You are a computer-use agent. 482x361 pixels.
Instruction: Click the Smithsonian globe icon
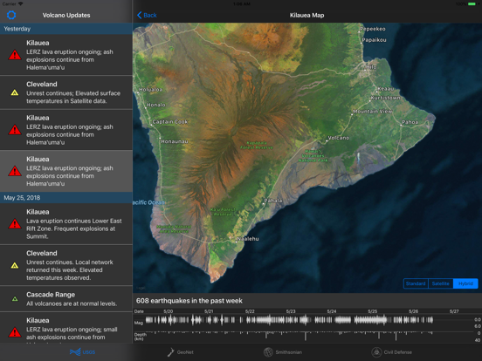click(268, 352)
